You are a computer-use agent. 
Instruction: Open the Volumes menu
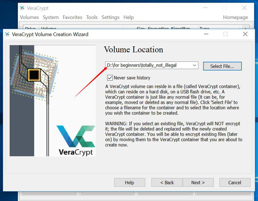[x=29, y=17]
